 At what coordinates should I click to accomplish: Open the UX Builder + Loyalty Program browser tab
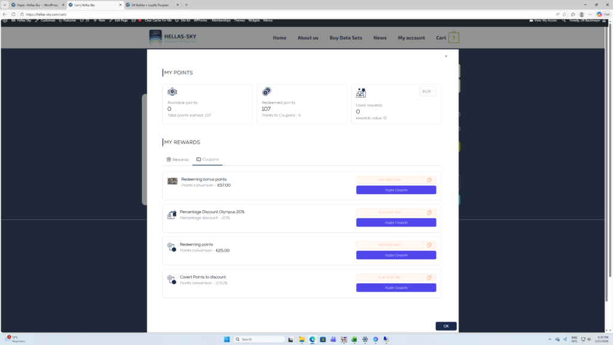point(151,5)
